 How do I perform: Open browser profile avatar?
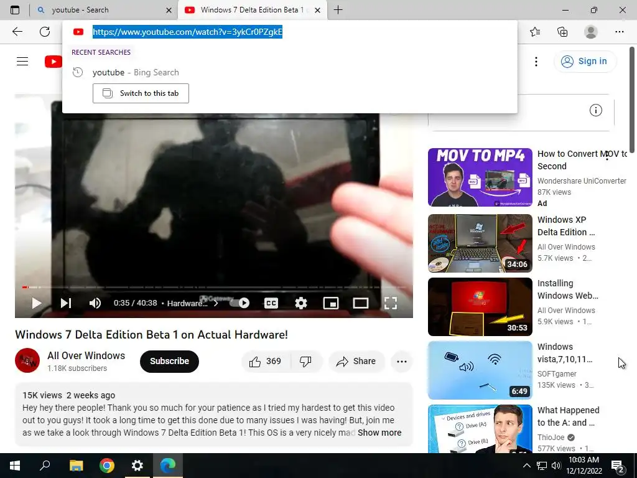[x=591, y=32]
